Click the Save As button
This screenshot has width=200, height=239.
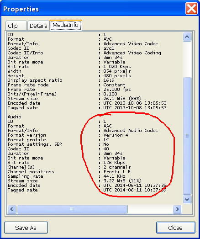coord(26,228)
